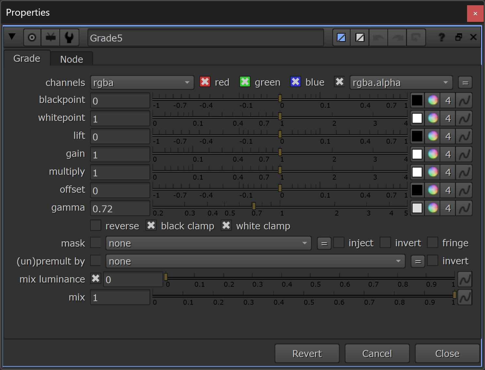The width and height of the screenshot is (485, 370).
Task: Click the gray slash-box icon in header
Action: tap(360, 38)
